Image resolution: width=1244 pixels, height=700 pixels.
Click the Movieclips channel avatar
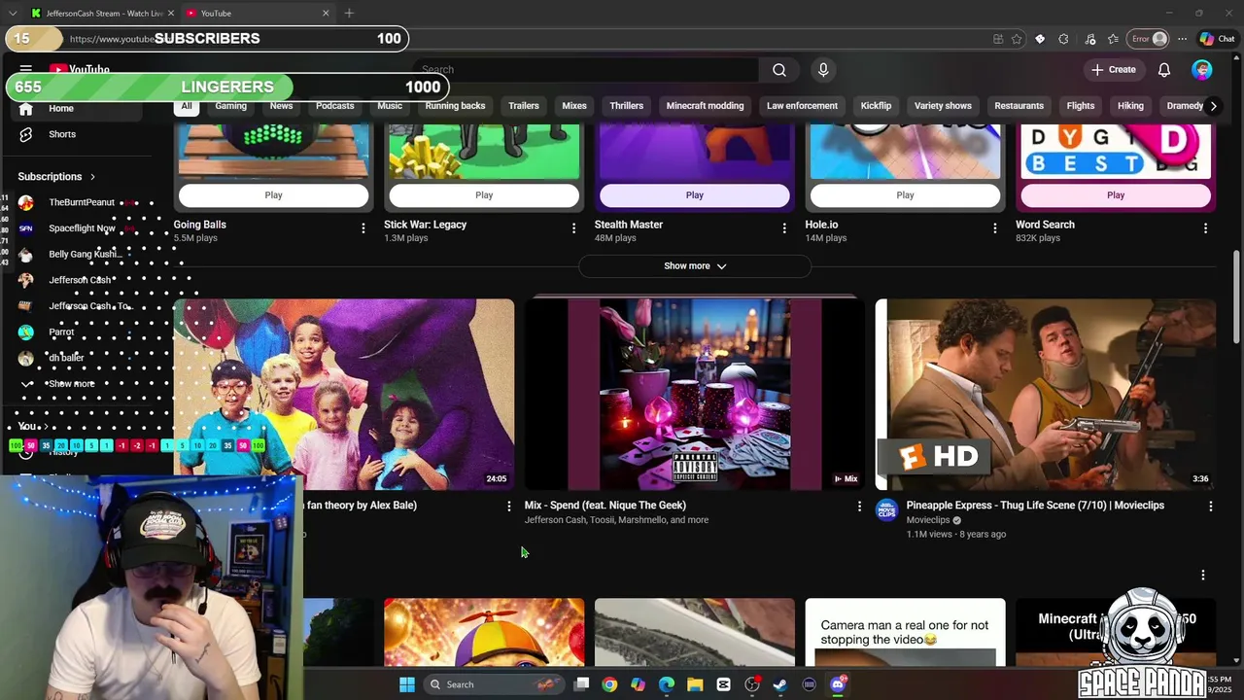[887, 510]
